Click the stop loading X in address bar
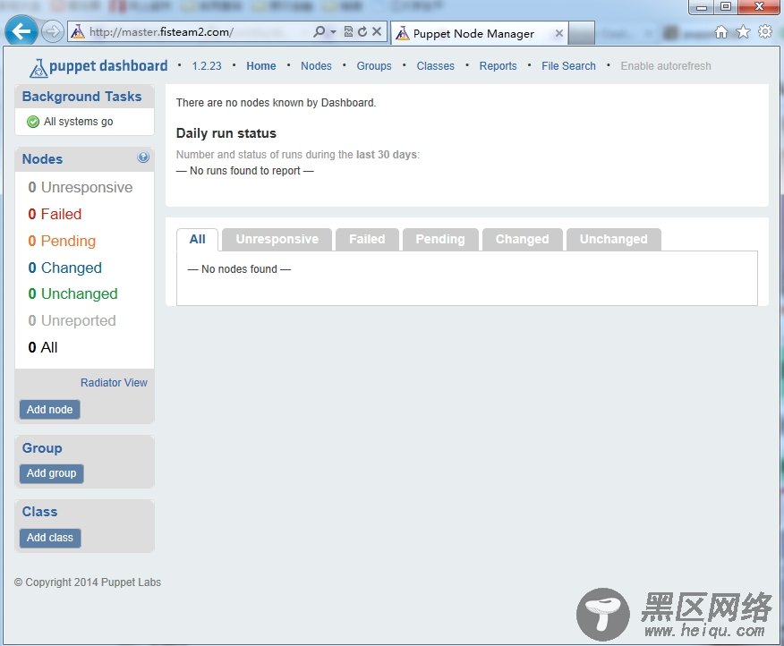784x646 pixels. [377, 31]
